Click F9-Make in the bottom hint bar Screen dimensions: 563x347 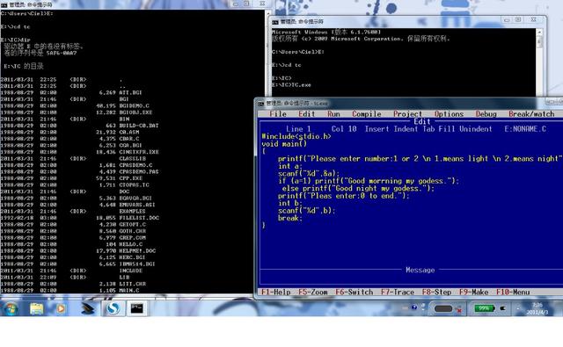(473, 293)
